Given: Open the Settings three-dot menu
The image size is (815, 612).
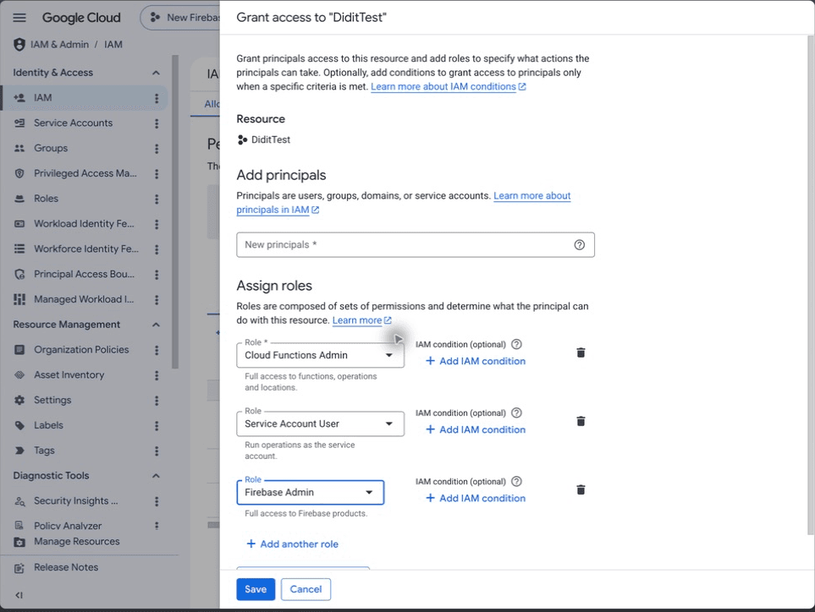Looking at the screenshot, I should coord(157,400).
